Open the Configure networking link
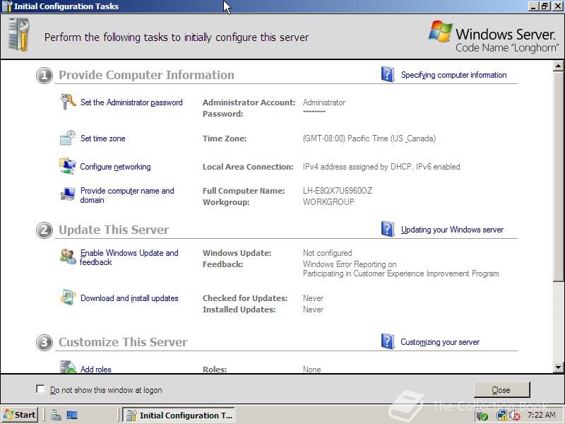Image resolution: width=565 pixels, height=424 pixels. (x=115, y=167)
